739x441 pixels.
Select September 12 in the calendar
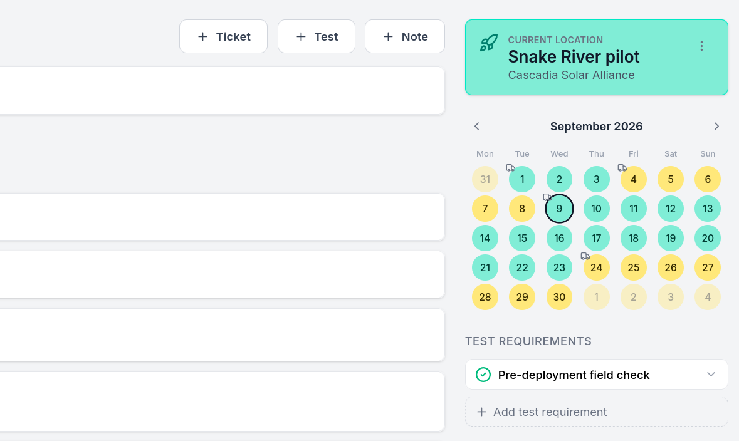[671, 209]
